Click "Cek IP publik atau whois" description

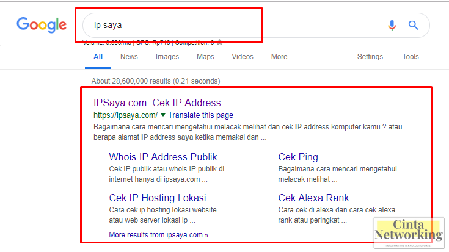[166, 174]
